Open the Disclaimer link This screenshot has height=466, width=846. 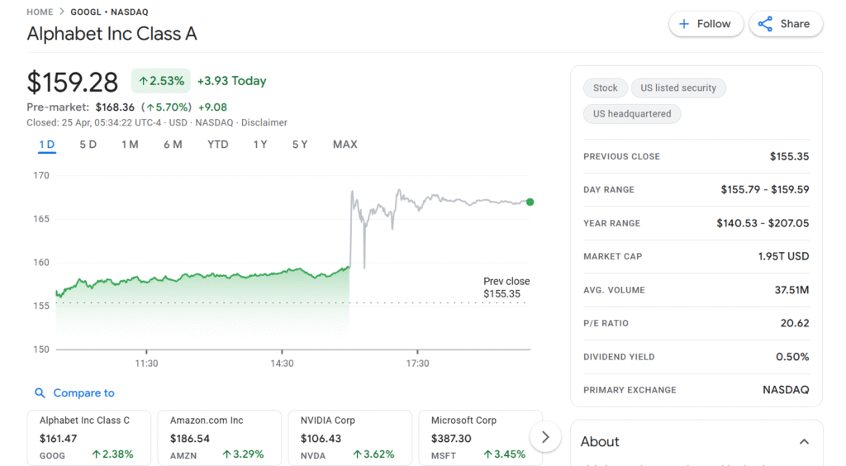point(264,122)
